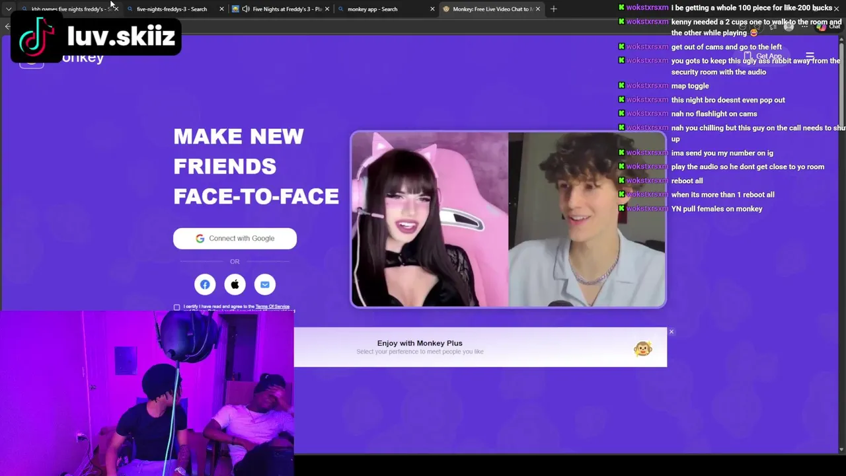Open the Enjoy with Monkey Plus banner
The image size is (846, 476).
[481, 347]
